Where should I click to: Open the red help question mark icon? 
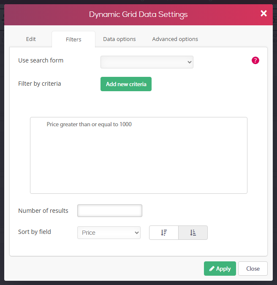coord(255,60)
